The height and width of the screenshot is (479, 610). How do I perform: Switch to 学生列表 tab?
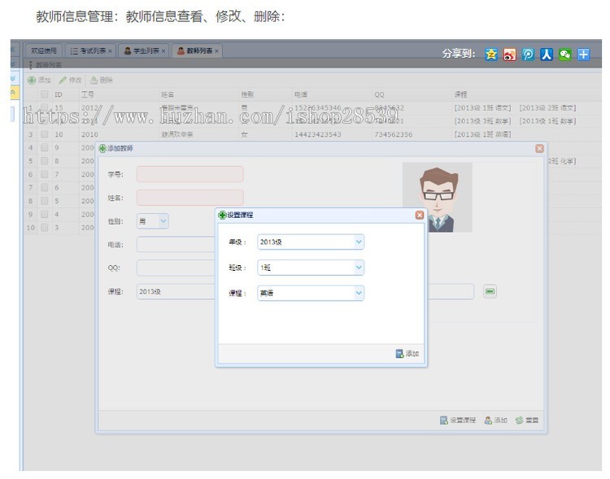click(144, 50)
